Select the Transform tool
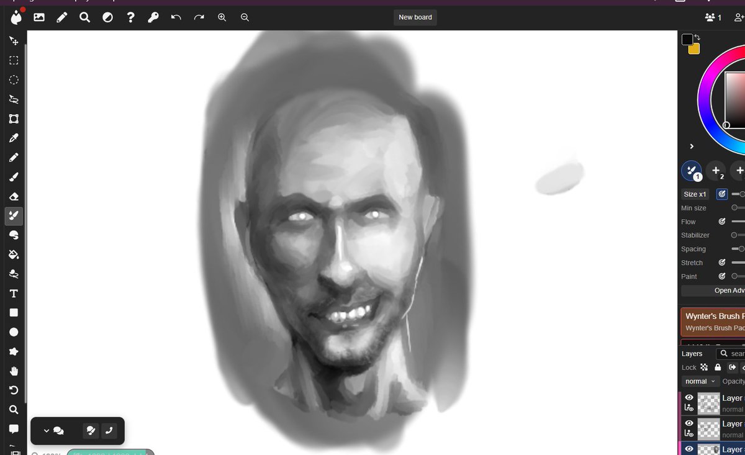Screen dimensions: 745x455 (14, 119)
